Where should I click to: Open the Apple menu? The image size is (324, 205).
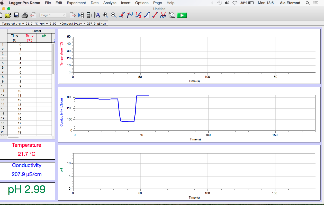click(x=2, y=3)
